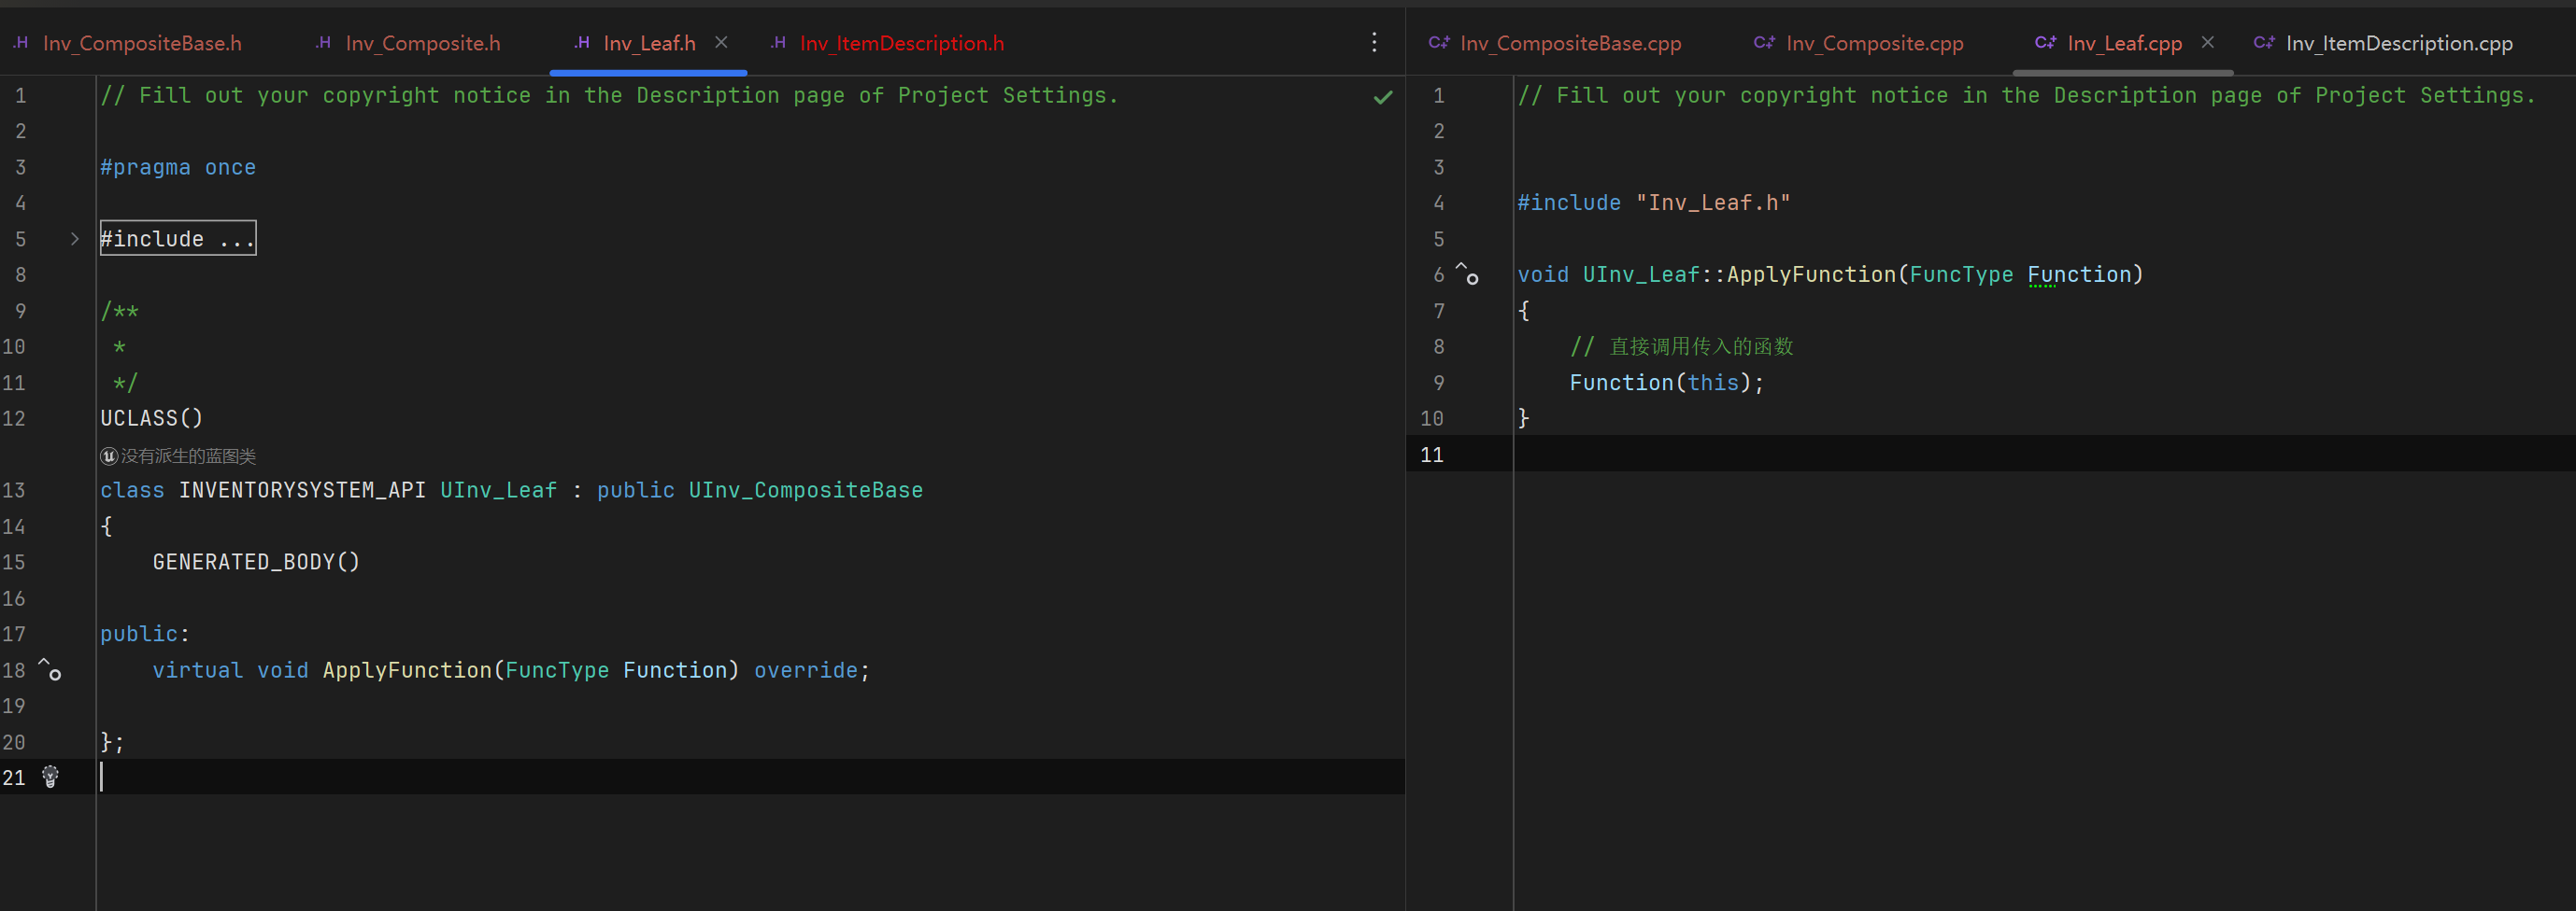The width and height of the screenshot is (2576, 911).
Task: Close the Inv_Leaf.cpp tab
Action: (x=2208, y=42)
